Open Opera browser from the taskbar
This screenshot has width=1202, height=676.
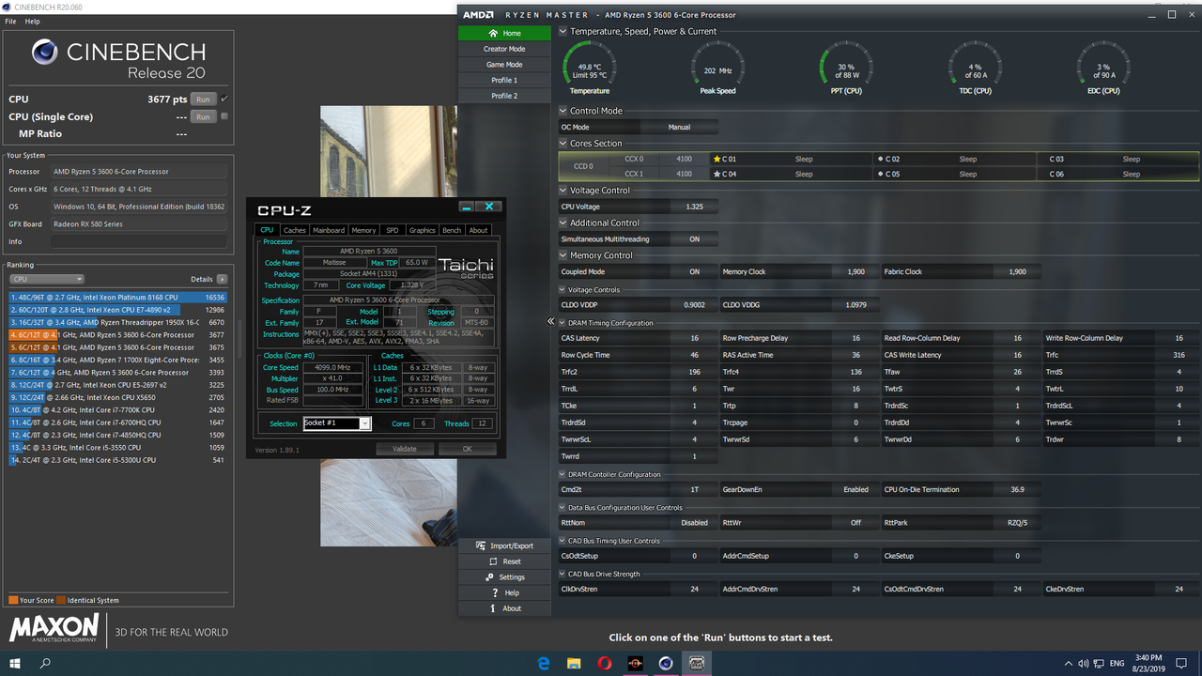[604, 663]
